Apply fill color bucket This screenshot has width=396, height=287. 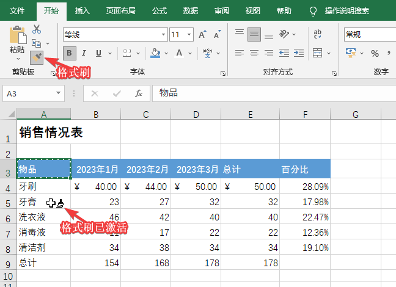[x=155, y=53]
